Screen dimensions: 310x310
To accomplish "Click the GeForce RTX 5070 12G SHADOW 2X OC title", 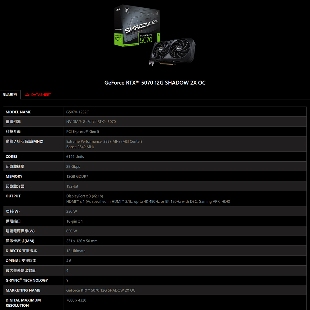I will [x=155, y=83].
